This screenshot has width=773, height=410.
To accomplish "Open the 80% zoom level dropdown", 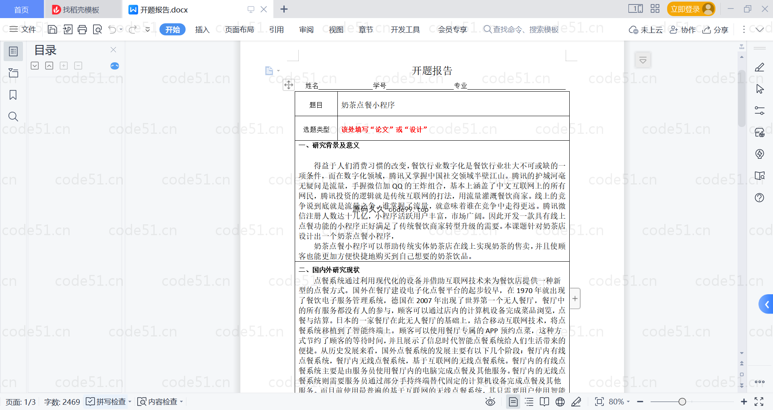I will tap(619, 402).
